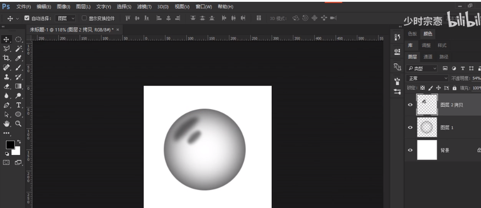Viewport: 481px width, 208px height.
Task: Click the black foreground color swatch
Action: click(x=10, y=145)
